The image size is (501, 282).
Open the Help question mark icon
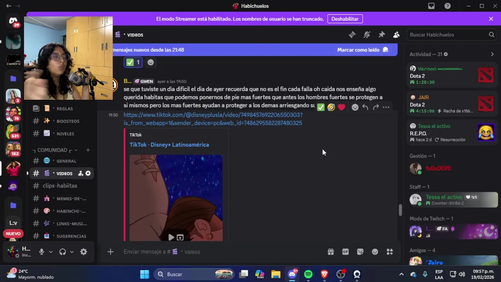point(447,6)
